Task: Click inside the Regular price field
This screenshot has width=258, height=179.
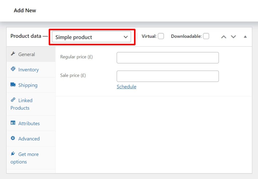Action: (167, 58)
